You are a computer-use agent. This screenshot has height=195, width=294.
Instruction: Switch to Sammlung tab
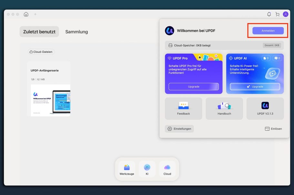click(x=76, y=32)
